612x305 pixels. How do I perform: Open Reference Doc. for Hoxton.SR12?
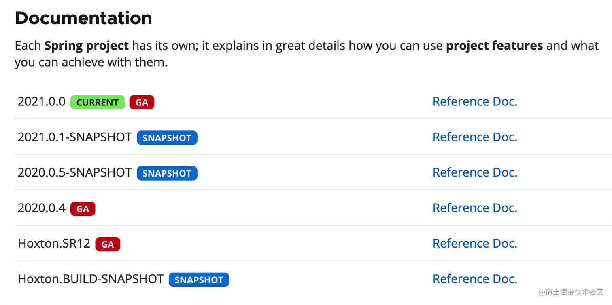[x=475, y=244]
